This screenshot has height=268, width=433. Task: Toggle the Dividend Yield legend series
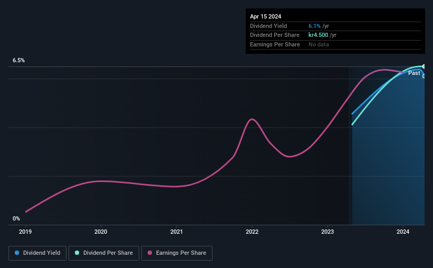[x=37, y=253]
